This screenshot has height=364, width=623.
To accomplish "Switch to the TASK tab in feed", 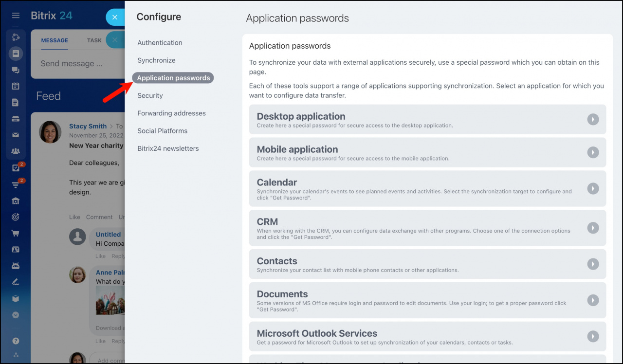I will pos(94,40).
